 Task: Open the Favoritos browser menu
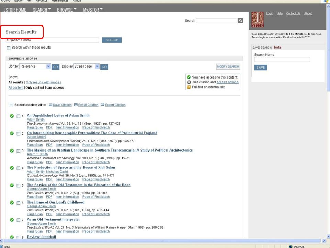pyautogui.click(x=42, y=1)
